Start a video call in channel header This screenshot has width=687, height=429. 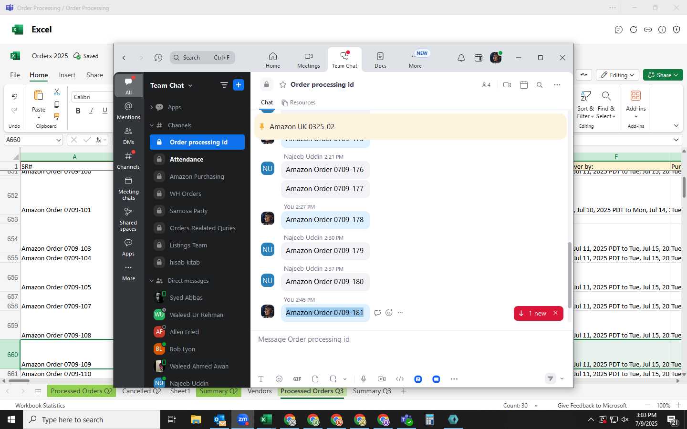pyautogui.click(x=507, y=85)
